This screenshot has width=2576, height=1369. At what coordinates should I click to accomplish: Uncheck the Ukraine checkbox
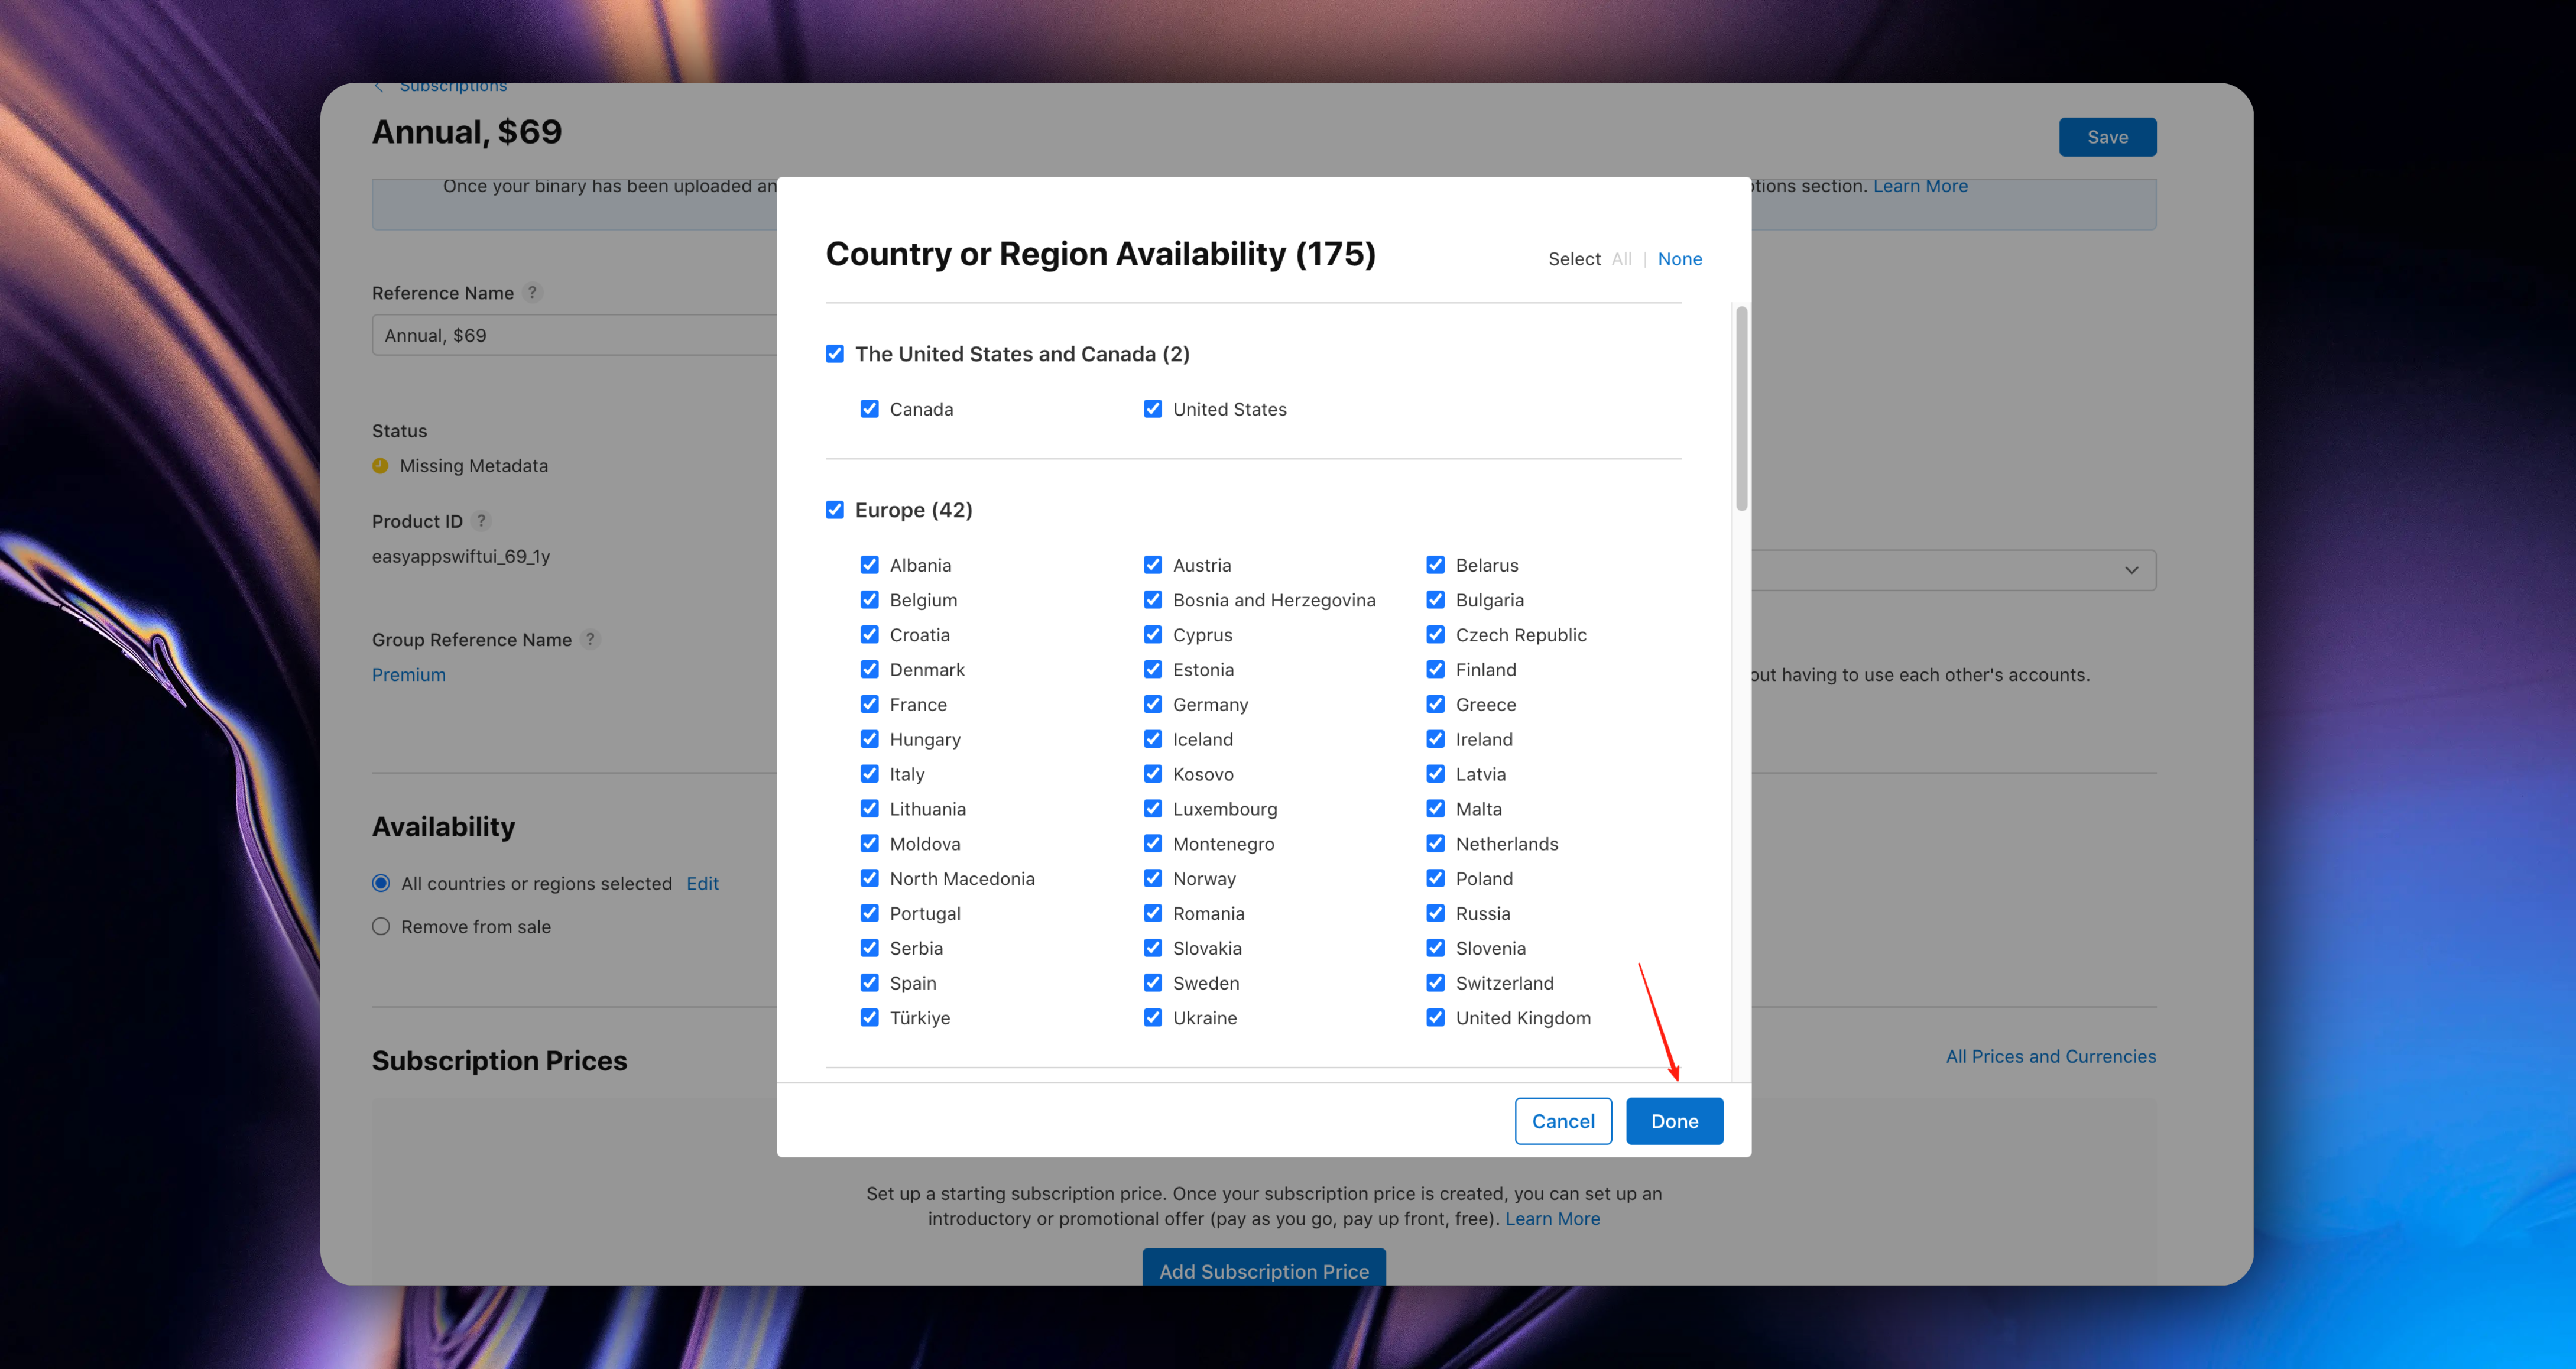[x=1152, y=1017]
